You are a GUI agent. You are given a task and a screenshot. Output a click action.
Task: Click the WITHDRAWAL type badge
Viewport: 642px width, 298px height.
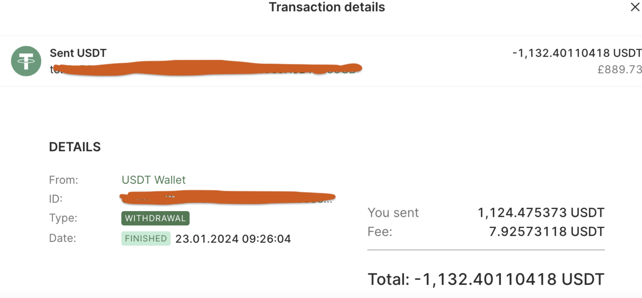(x=155, y=218)
